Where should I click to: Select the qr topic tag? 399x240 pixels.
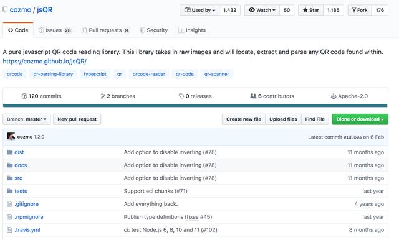click(x=119, y=74)
